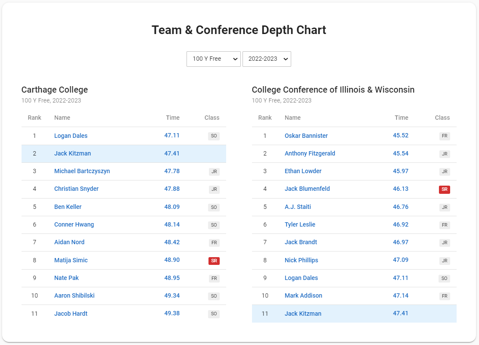
Task: Open Conner Hwang's profile link
Action: point(74,224)
